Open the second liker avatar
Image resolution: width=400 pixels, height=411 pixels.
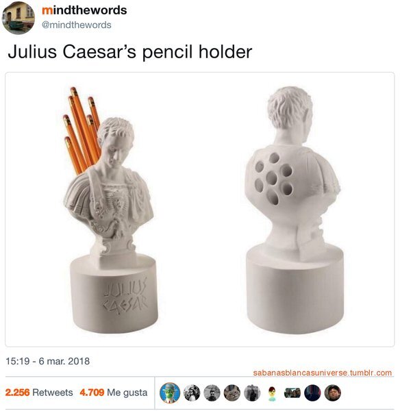click(x=192, y=393)
